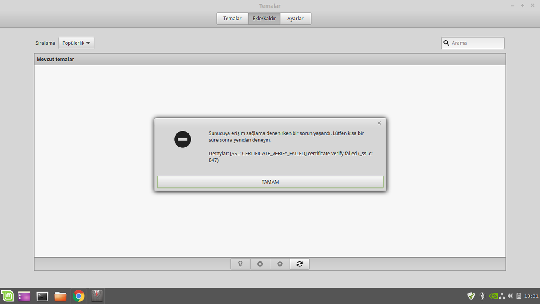Maximize the Temalar window

[x=523, y=6]
